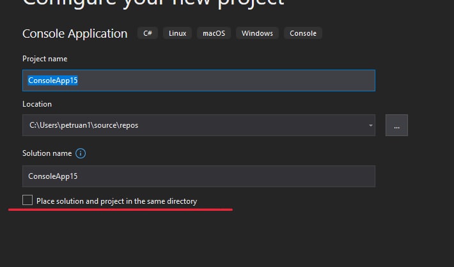
Task: Click the C:\Users\petruan1\source\repos path box
Action: pyautogui.click(x=199, y=125)
